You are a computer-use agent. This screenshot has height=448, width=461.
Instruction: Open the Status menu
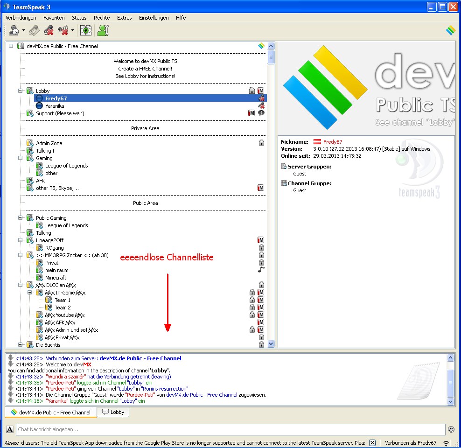click(x=79, y=18)
